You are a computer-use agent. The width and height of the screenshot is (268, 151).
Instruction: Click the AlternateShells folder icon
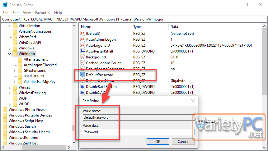click(x=20, y=59)
